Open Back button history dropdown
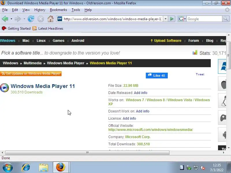231x173 pixels. (11, 19)
